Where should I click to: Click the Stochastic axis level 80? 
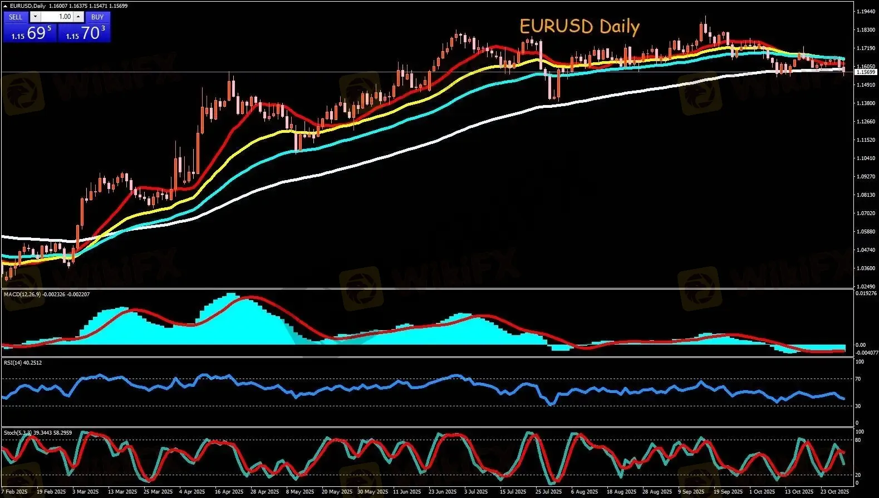point(858,440)
